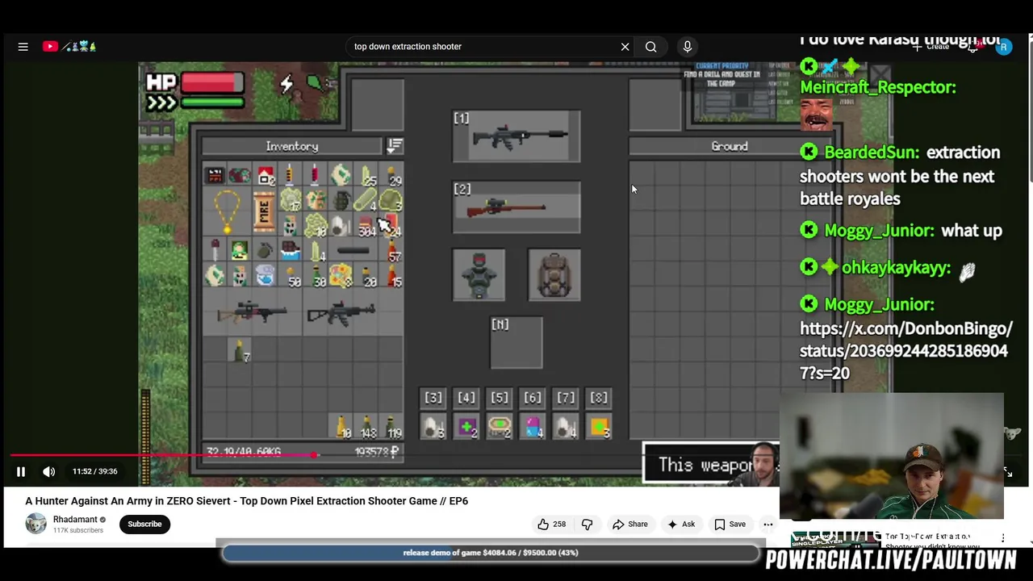Click the Create button in header
The height and width of the screenshot is (581, 1033).
click(x=931, y=47)
